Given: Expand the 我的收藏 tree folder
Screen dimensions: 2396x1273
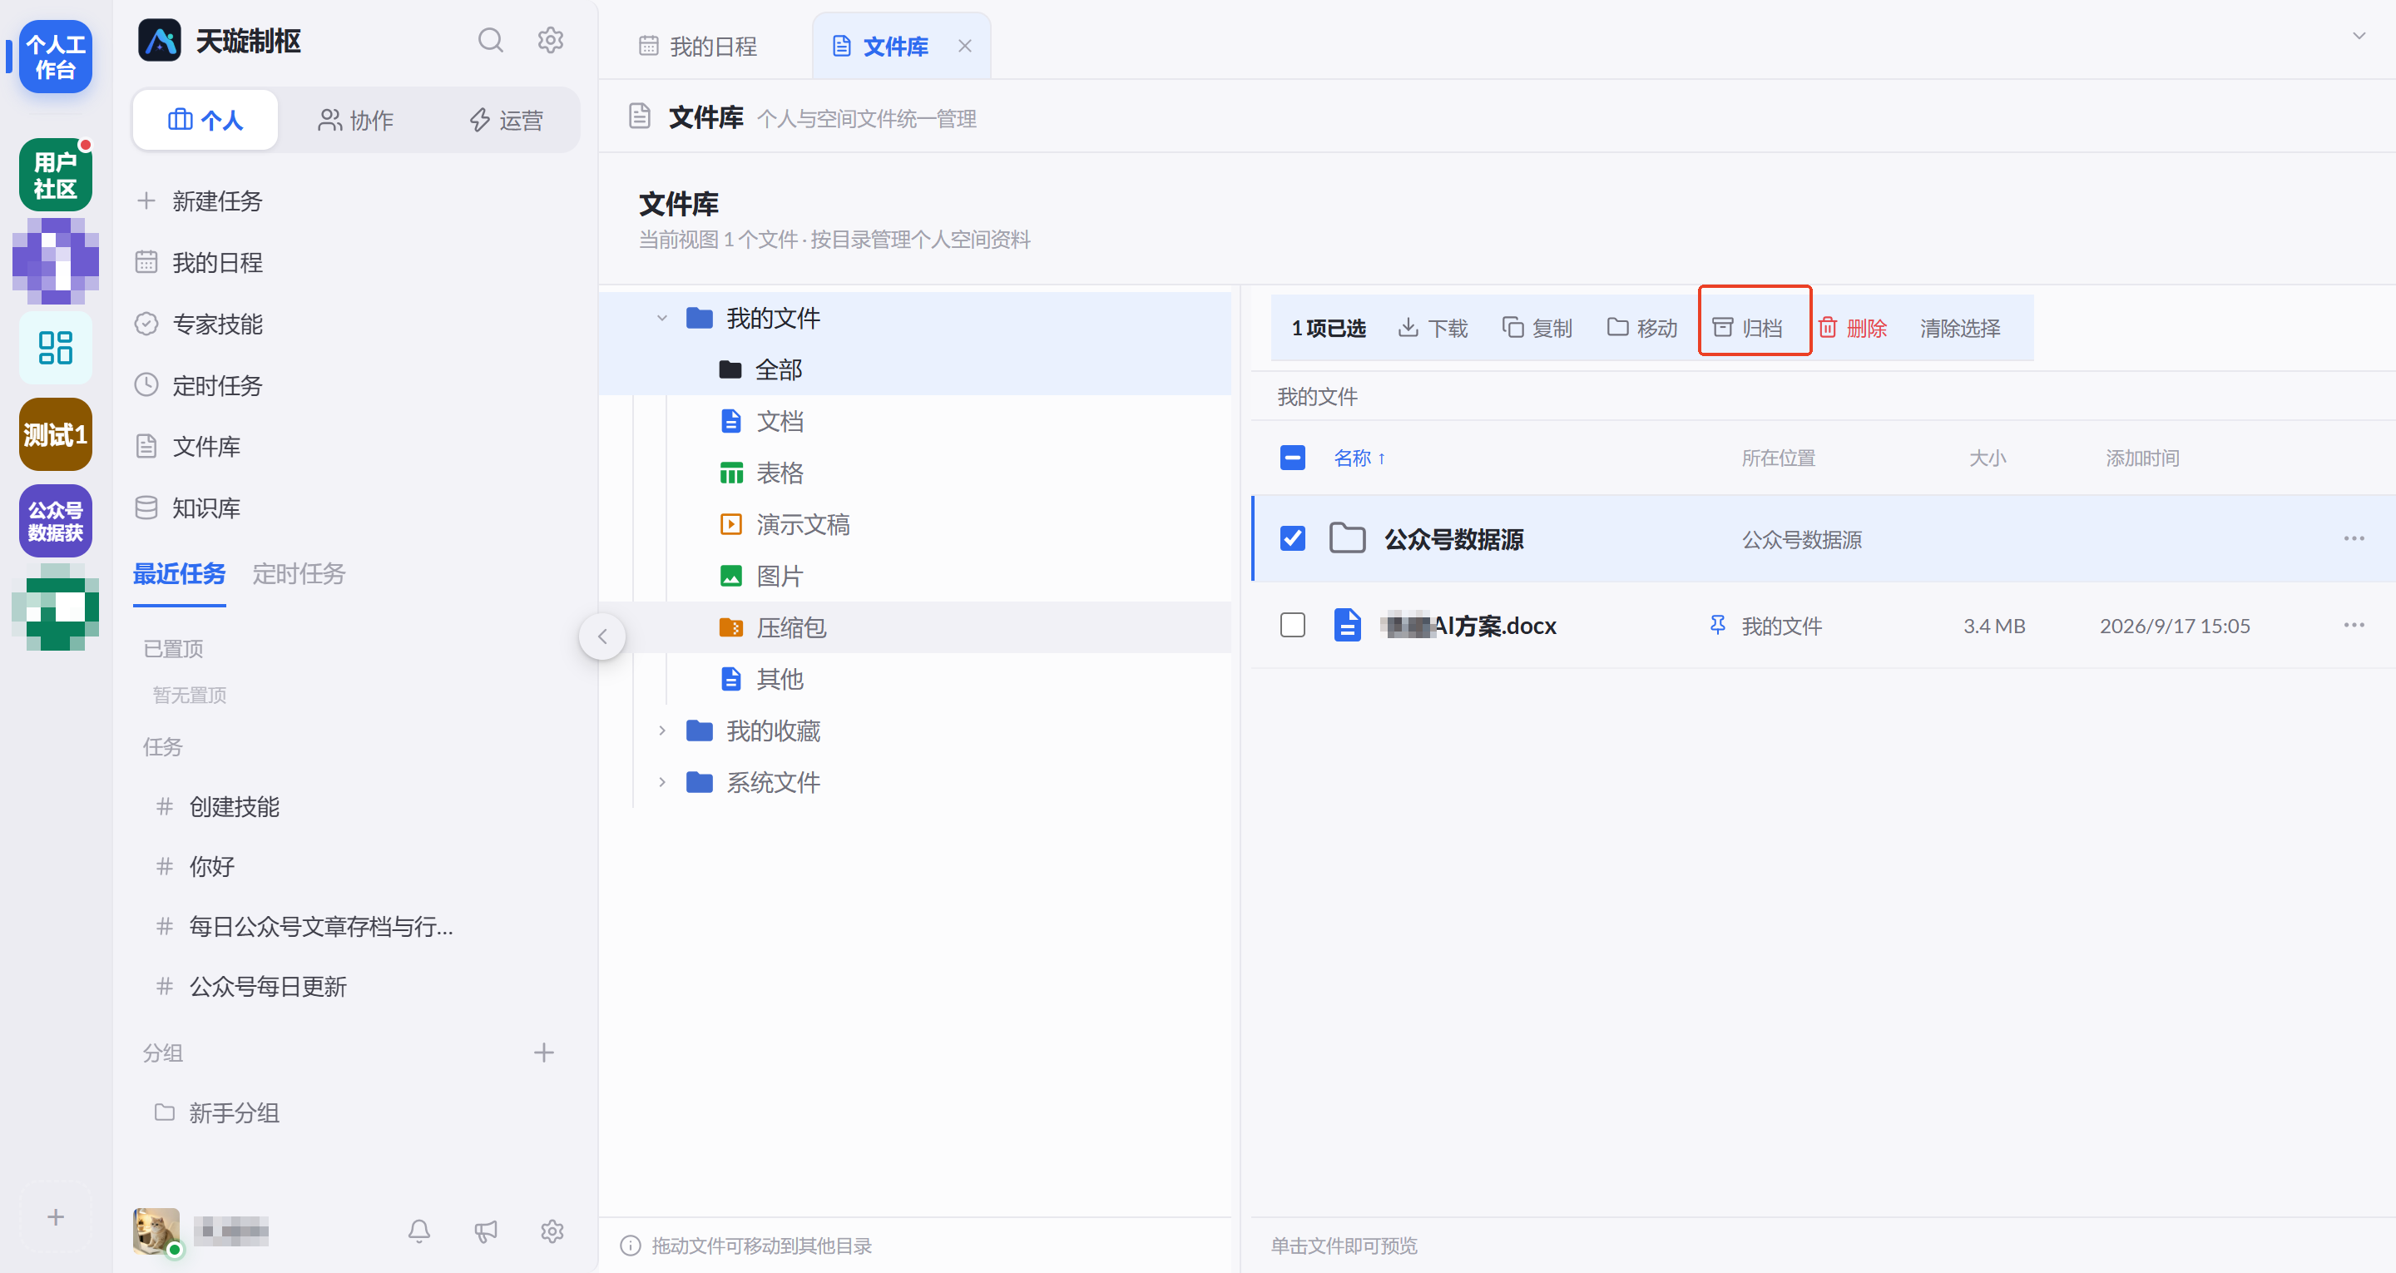Looking at the screenshot, I should click(x=661, y=731).
